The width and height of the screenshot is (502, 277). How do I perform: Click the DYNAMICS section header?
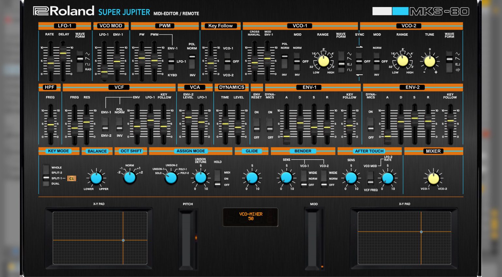pyautogui.click(x=231, y=87)
